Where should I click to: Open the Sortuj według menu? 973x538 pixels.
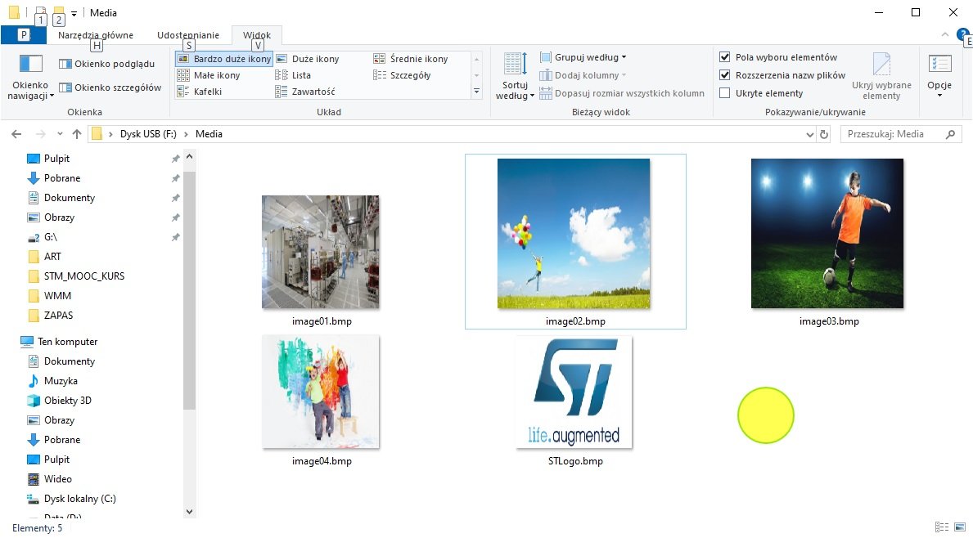coord(515,78)
